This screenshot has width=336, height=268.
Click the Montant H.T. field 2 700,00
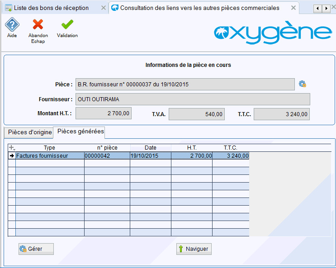pyautogui.click(x=104, y=113)
